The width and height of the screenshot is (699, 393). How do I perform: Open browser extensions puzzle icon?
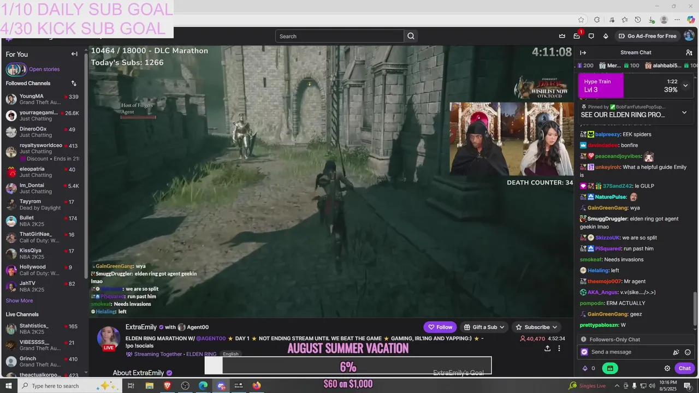[597, 20]
